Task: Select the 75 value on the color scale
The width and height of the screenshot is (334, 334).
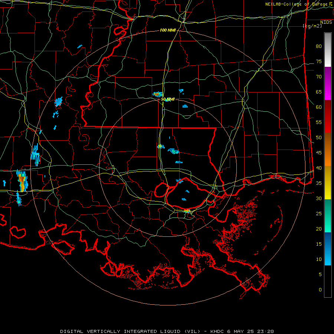Action: pos(319,62)
